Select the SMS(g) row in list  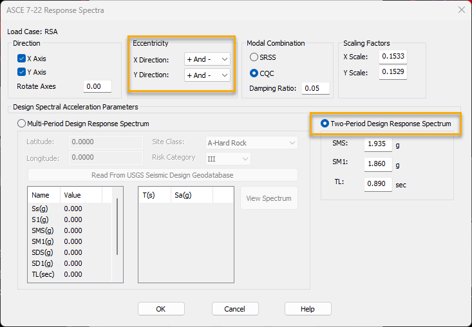[x=70, y=230]
